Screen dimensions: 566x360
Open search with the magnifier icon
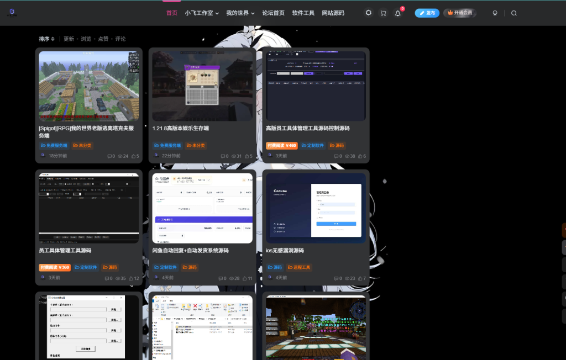pyautogui.click(x=513, y=13)
